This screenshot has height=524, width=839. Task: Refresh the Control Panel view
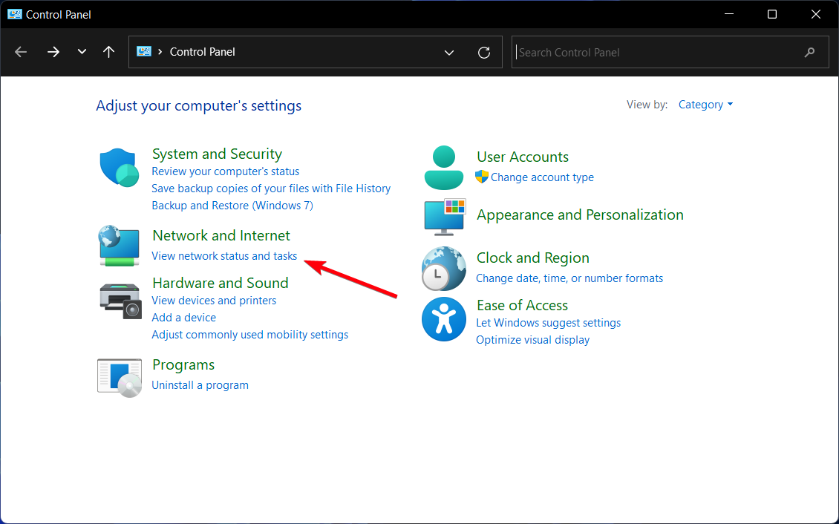click(483, 53)
